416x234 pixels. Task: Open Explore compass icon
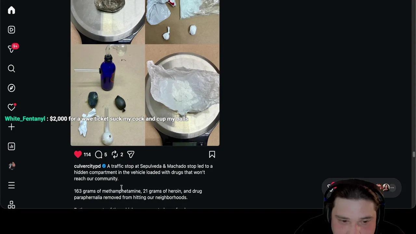tap(11, 88)
